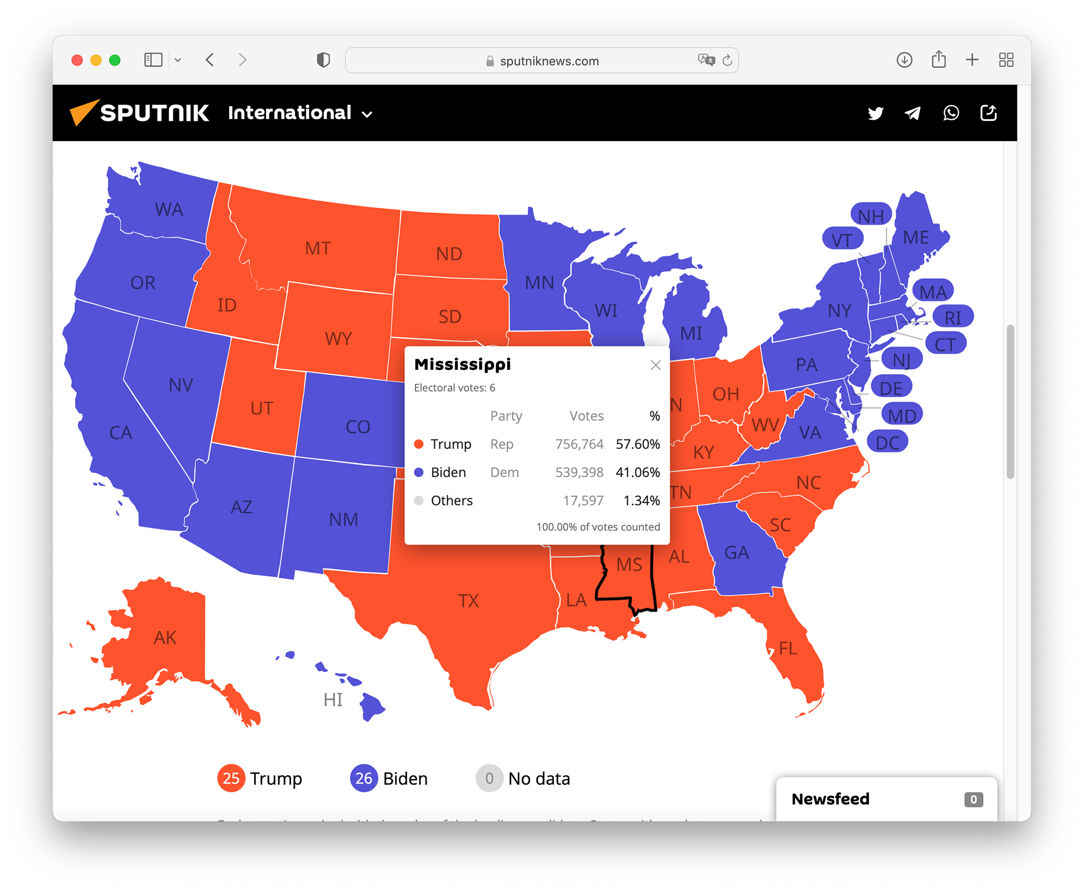Screen dimensions: 1084x891
Task: Toggle the Safari sidebar
Action: [154, 60]
